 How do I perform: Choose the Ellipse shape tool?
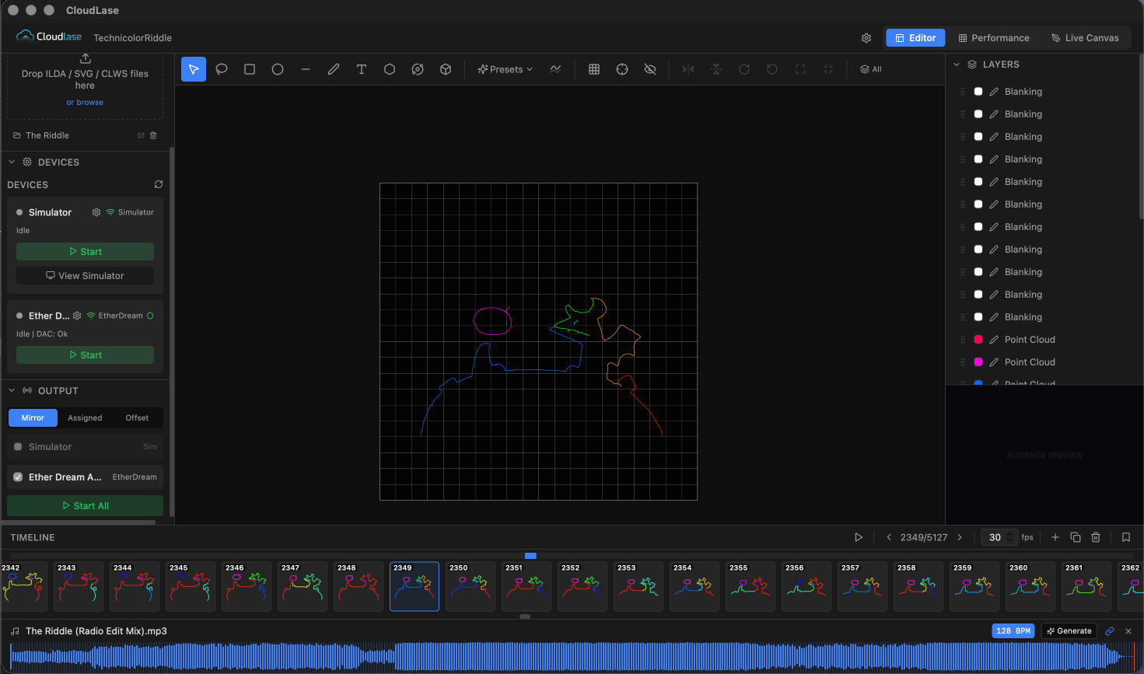coord(278,69)
